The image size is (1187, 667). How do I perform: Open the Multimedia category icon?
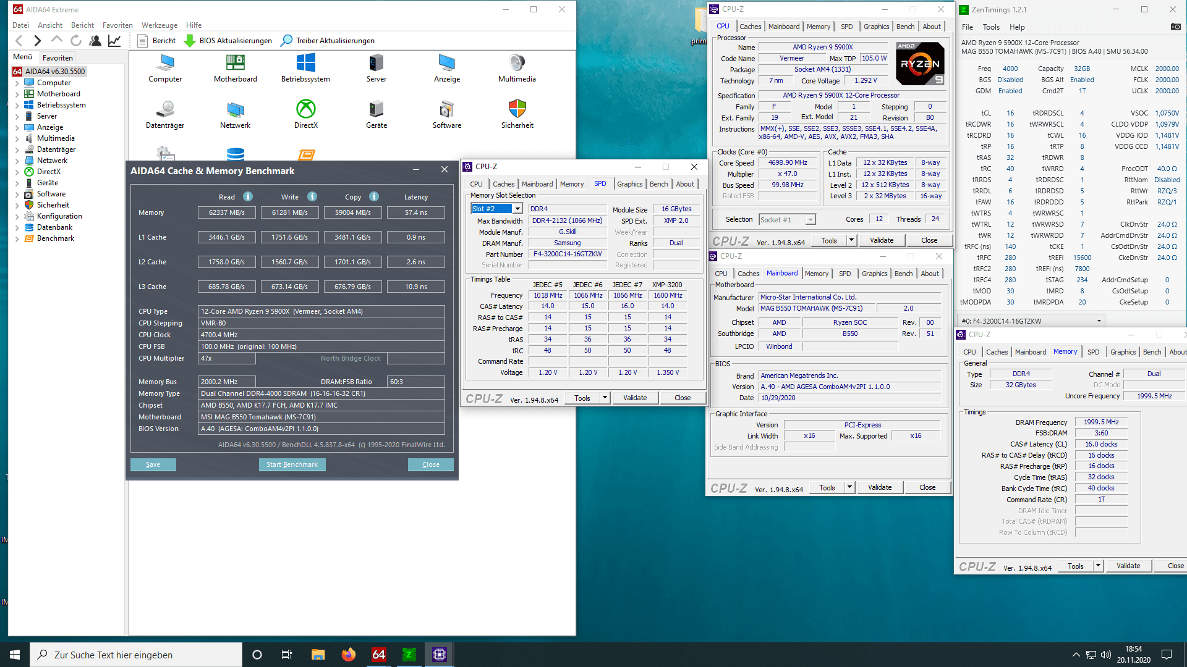(517, 68)
